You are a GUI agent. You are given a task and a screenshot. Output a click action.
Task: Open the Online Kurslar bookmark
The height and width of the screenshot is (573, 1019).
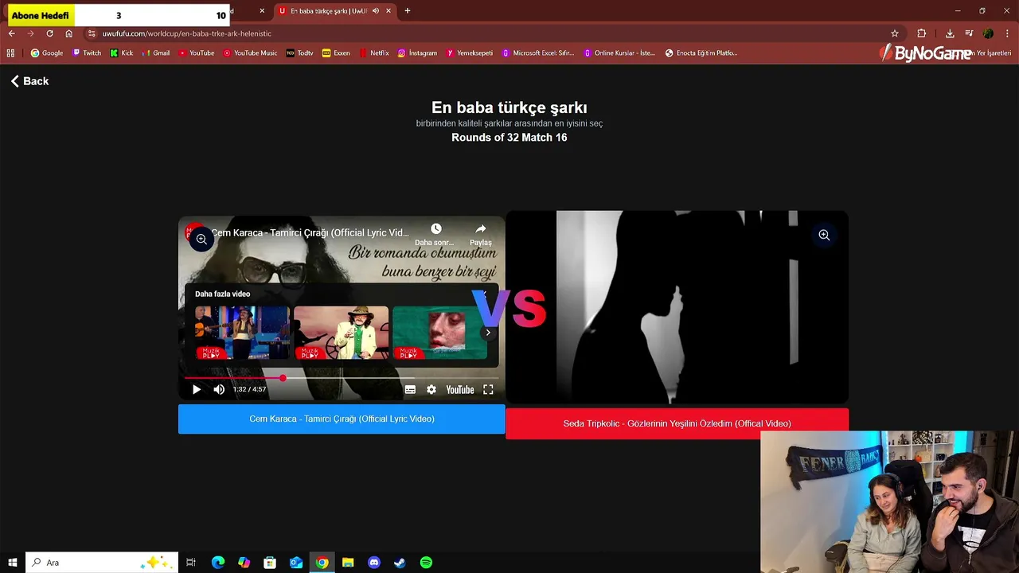[619, 53]
